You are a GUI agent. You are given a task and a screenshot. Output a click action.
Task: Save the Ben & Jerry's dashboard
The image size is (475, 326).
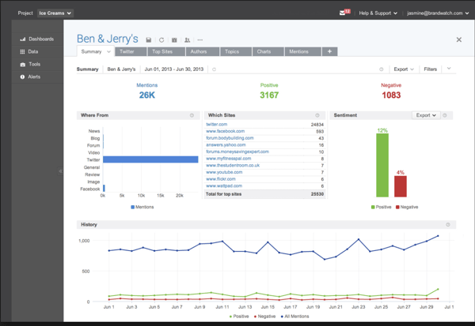[x=149, y=40]
